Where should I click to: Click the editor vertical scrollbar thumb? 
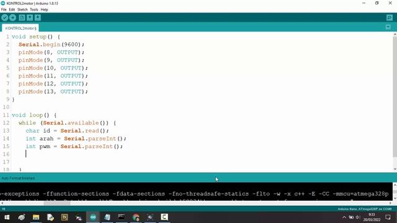(x=395, y=97)
